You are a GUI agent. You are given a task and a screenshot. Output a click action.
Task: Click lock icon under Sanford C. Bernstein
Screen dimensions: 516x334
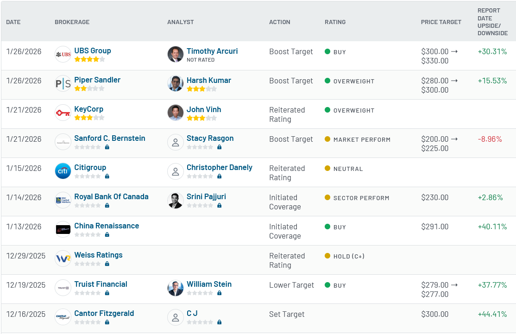coord(107,147)
